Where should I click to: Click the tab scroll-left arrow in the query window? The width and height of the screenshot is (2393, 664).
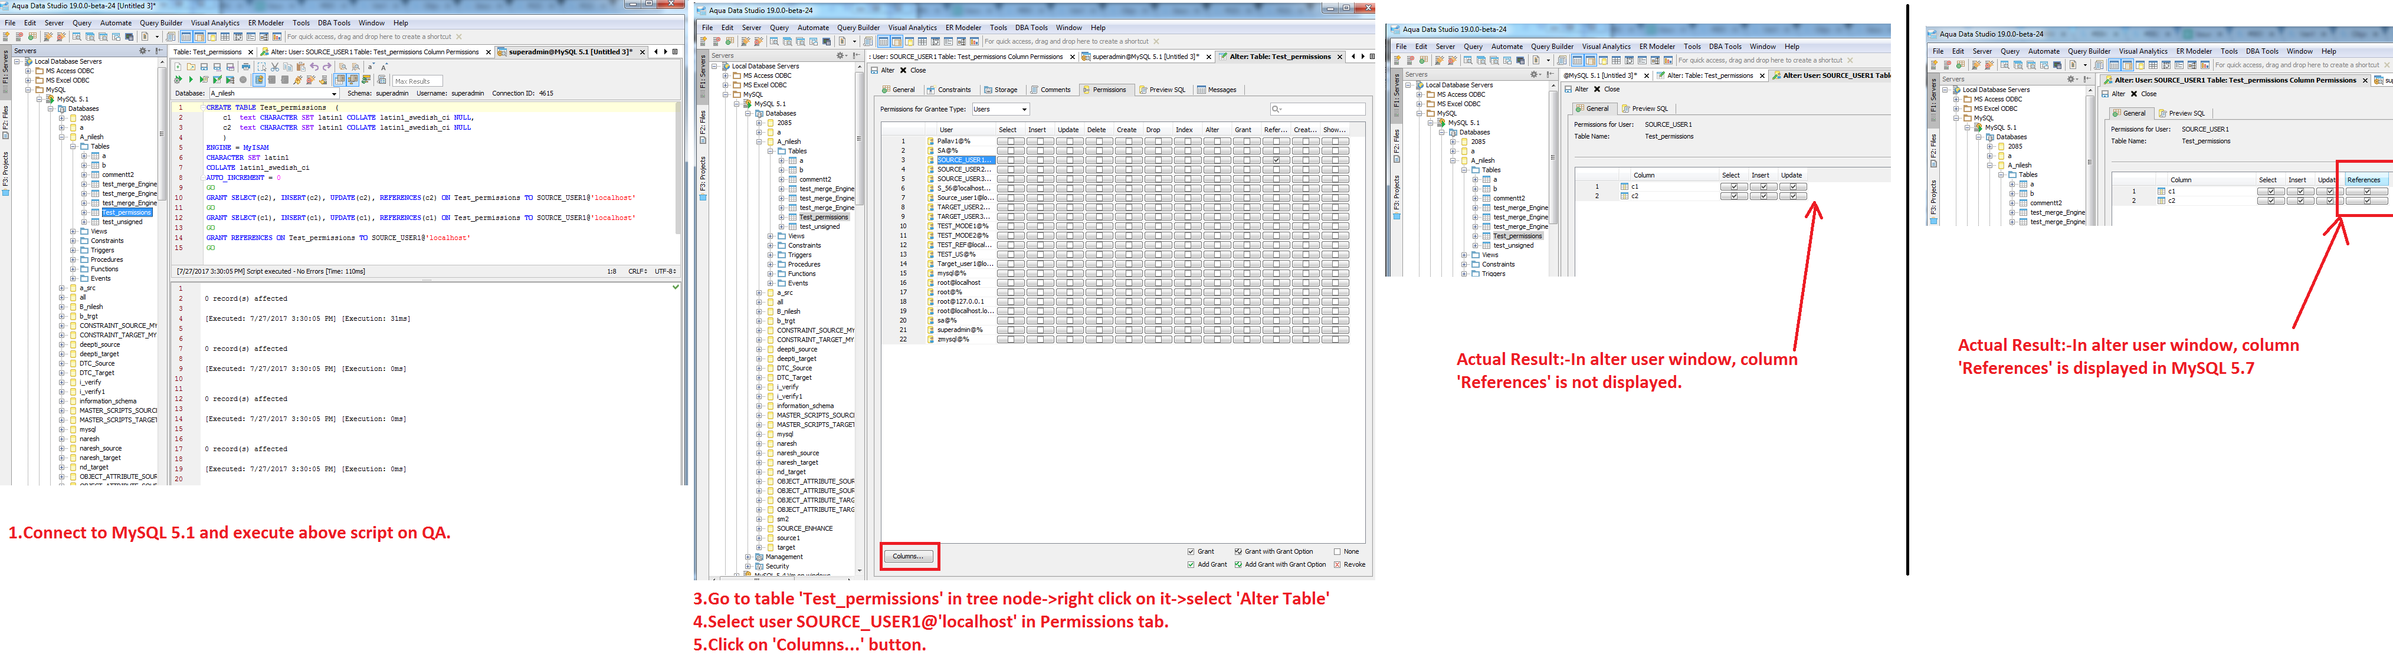pyautogui.click(x=656, y=52)
